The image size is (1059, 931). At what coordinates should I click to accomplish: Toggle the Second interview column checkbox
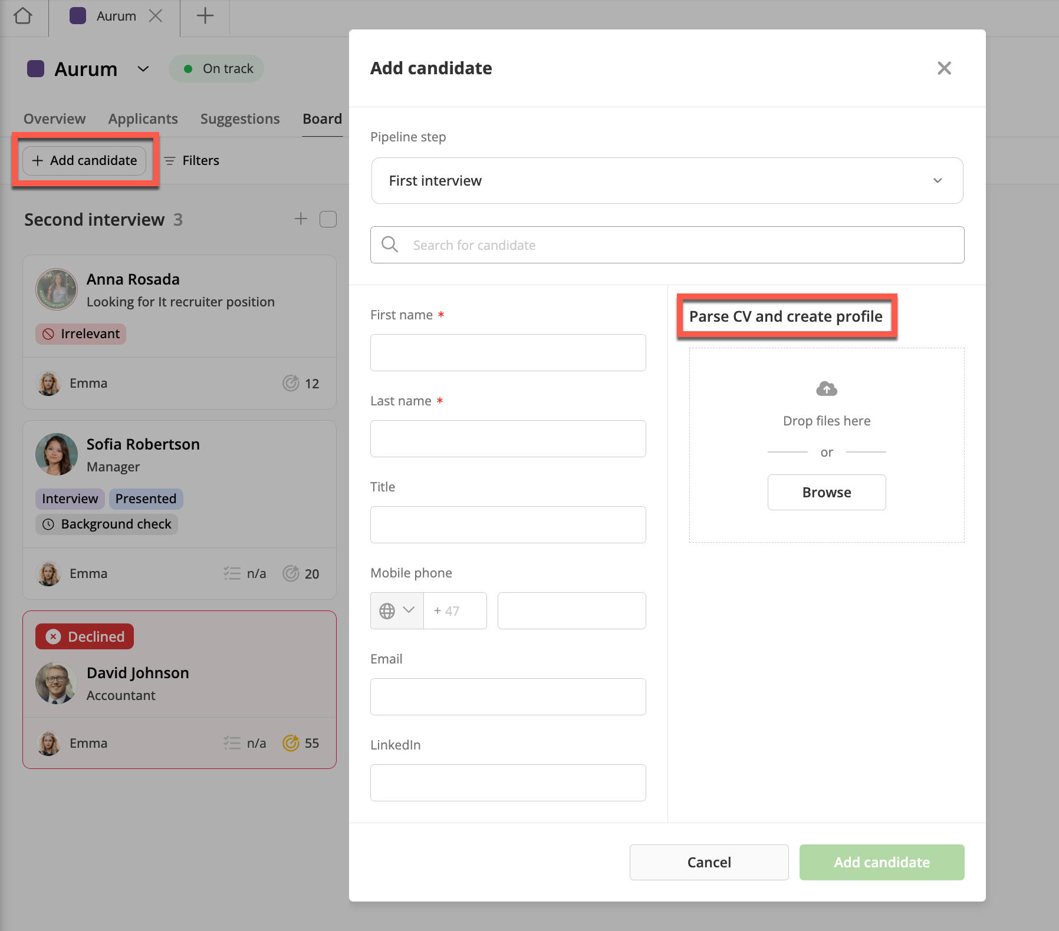pos(328,219)
